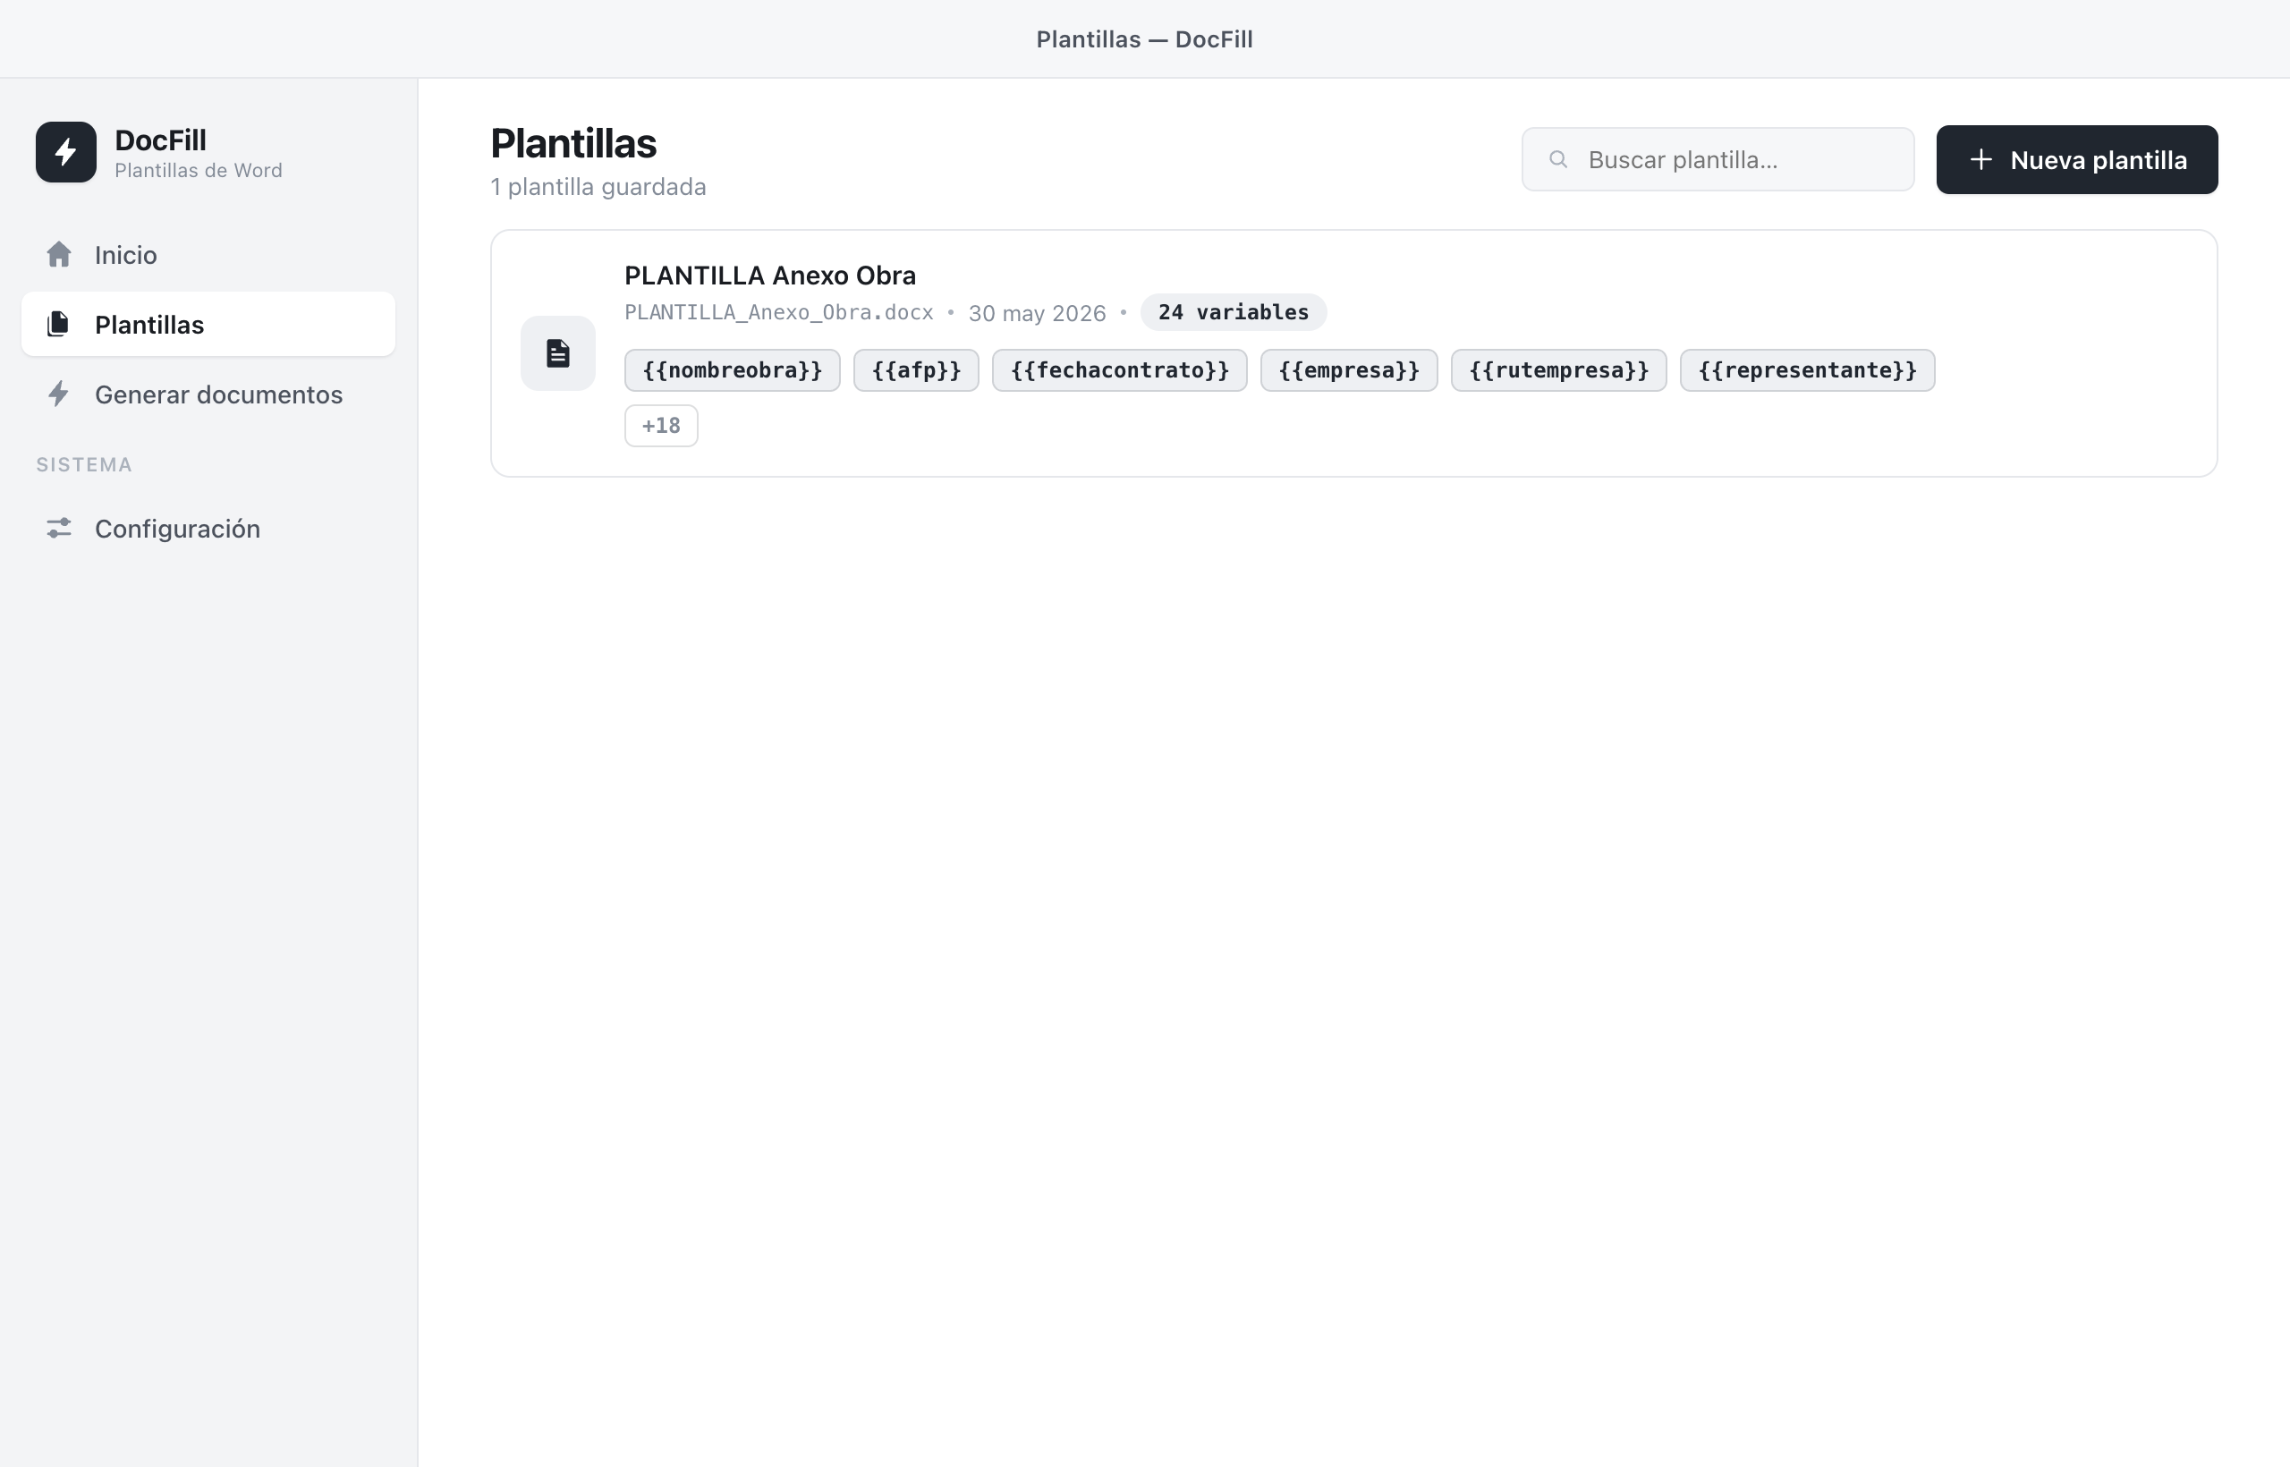The image size is (2290, 1467).
Task: Click the '1 plantilla guardada' subtitle
Action: 598,187
